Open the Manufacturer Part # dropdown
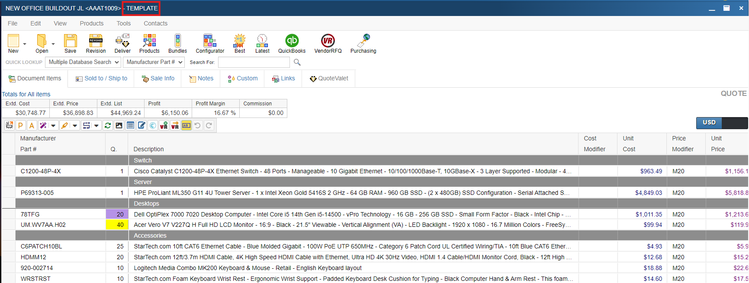The width and height of the screenshot is (749, 283). pos(154,62)
